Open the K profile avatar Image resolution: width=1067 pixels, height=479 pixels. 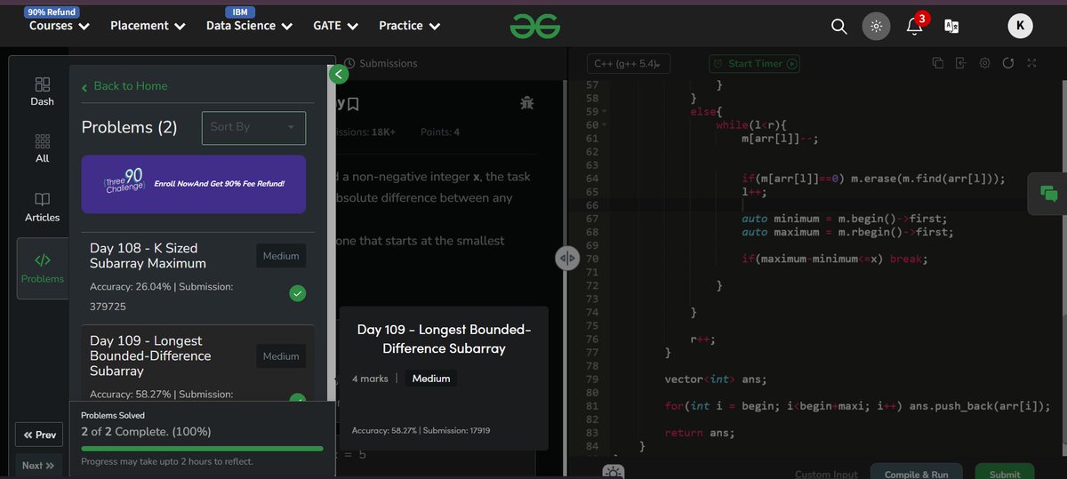pos(1020,26)
